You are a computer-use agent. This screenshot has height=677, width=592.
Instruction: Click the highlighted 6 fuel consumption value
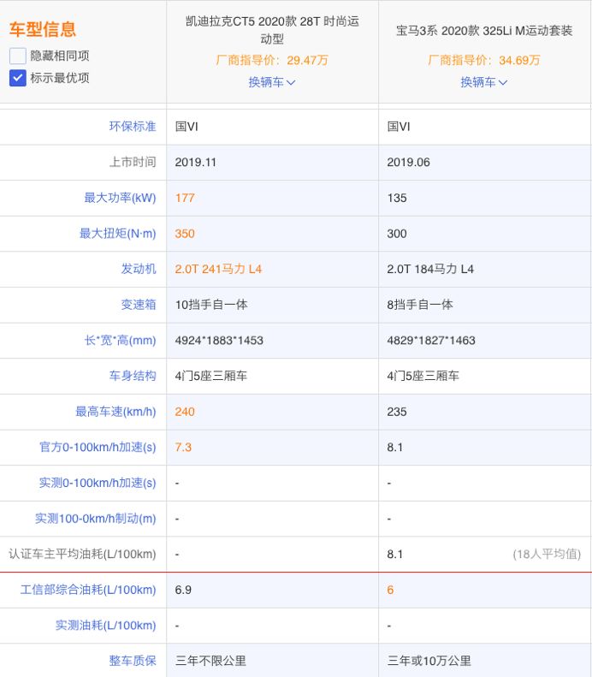tap(390, 590)
